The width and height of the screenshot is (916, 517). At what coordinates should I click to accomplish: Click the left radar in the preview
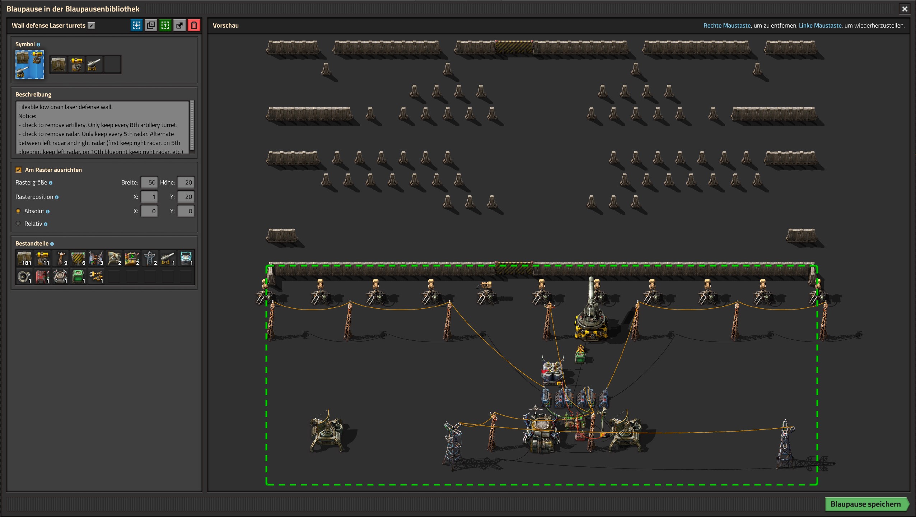pos(327,432)
